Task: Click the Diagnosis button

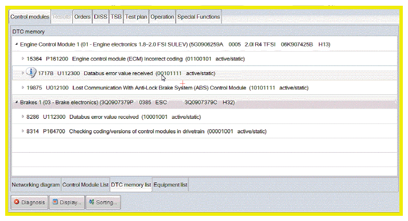Action: [29, 202]
